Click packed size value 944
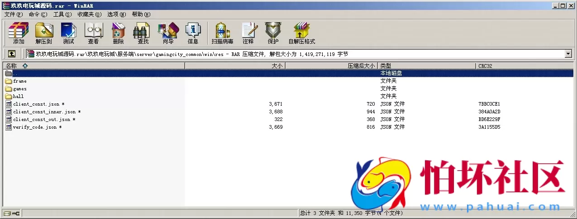Image resolution: width=577 pixels, height=219 pixels. coord(371,112)
